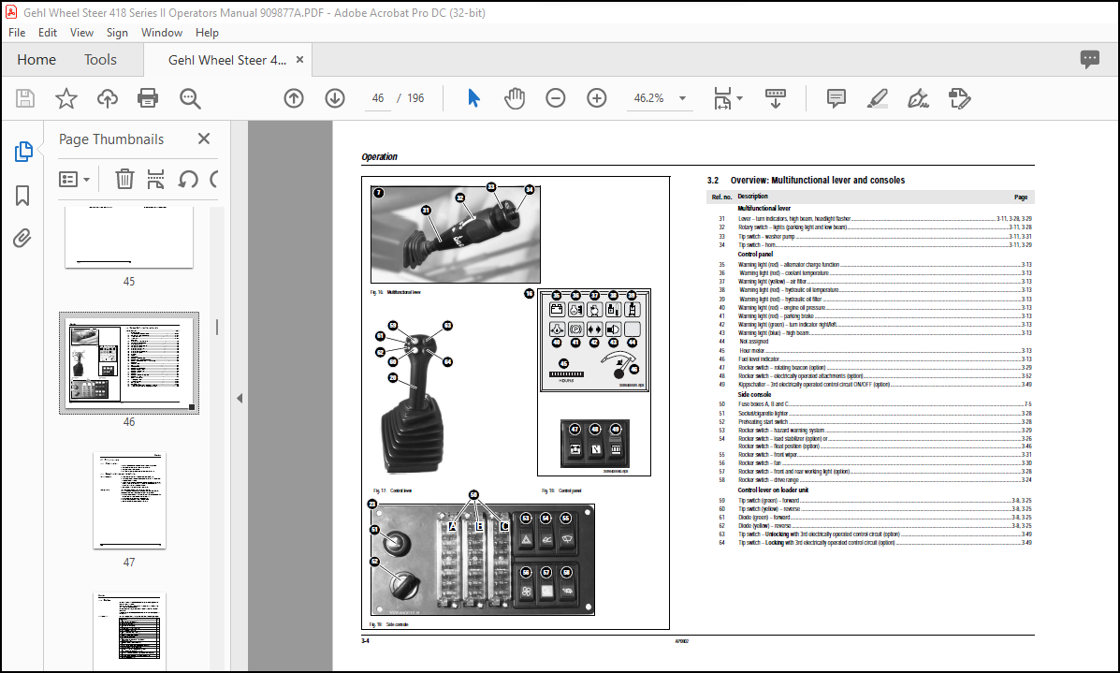The width and height of the screenshot is (1120, 673).
Task: Switch to the Tools tab
Action: click(x=100, y=59)
